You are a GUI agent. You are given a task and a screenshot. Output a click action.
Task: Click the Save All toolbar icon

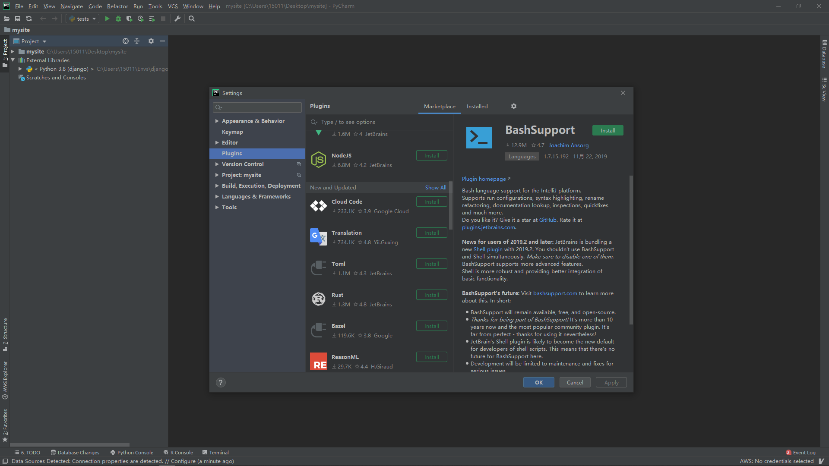point(18,19)
